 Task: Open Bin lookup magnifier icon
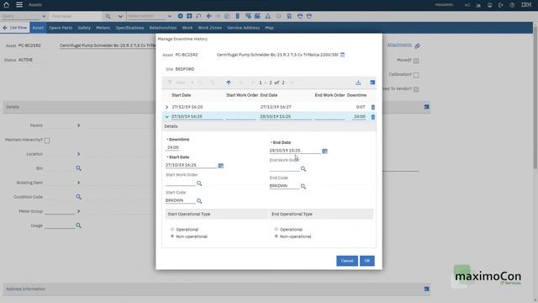(78, 168)
